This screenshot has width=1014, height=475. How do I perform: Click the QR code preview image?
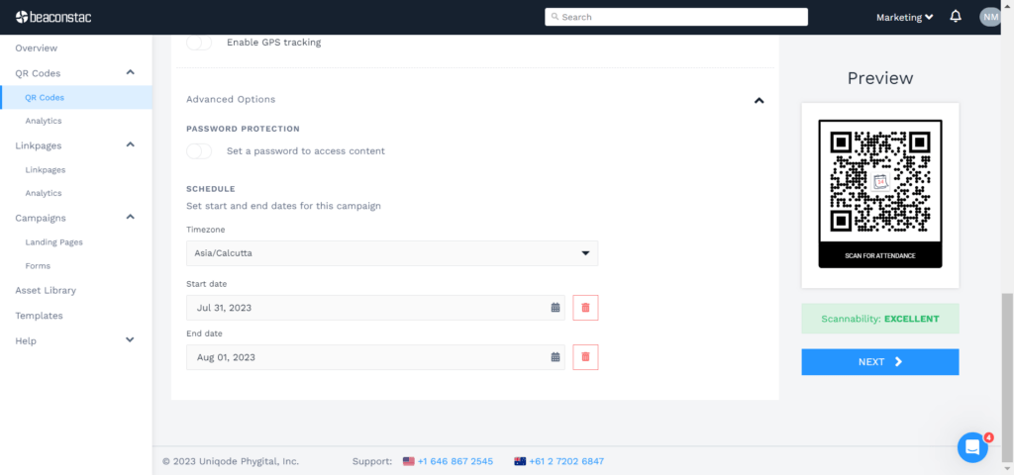tap(879, 194)
